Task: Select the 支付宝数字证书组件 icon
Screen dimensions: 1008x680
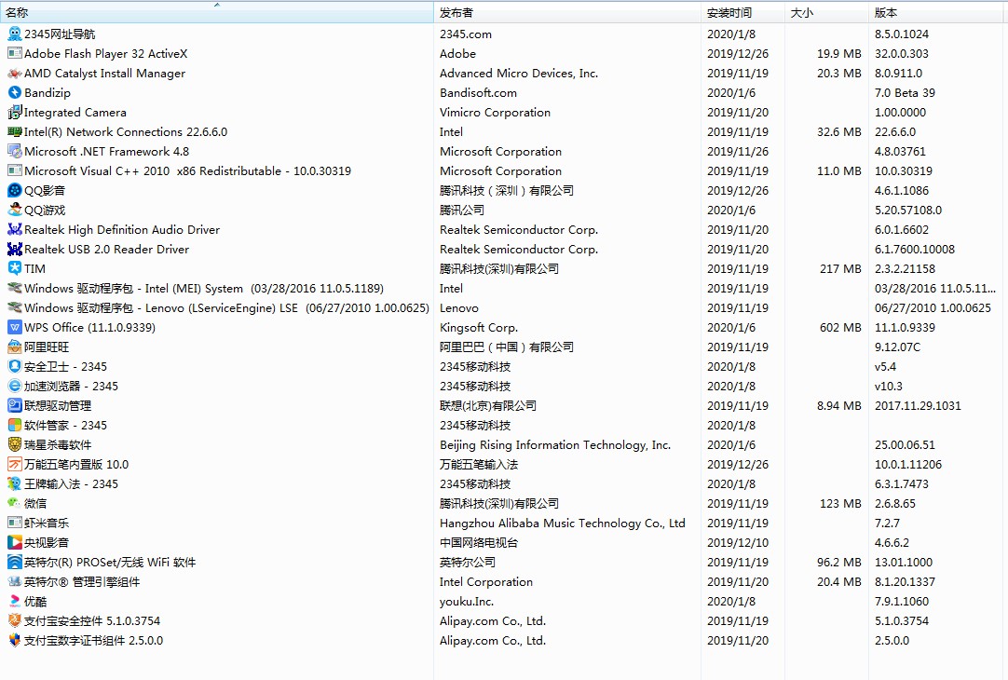Action: pos(14,641)
